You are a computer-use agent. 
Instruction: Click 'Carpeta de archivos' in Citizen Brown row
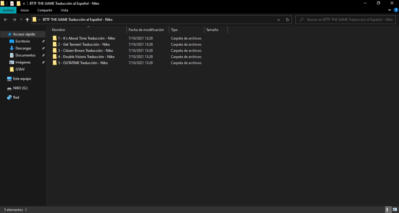pos(186,51)
